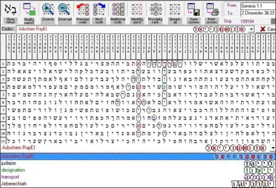Screen dimensions: 276x188
Task: Click the Previous code label button
Action: (x=83, y=21)
